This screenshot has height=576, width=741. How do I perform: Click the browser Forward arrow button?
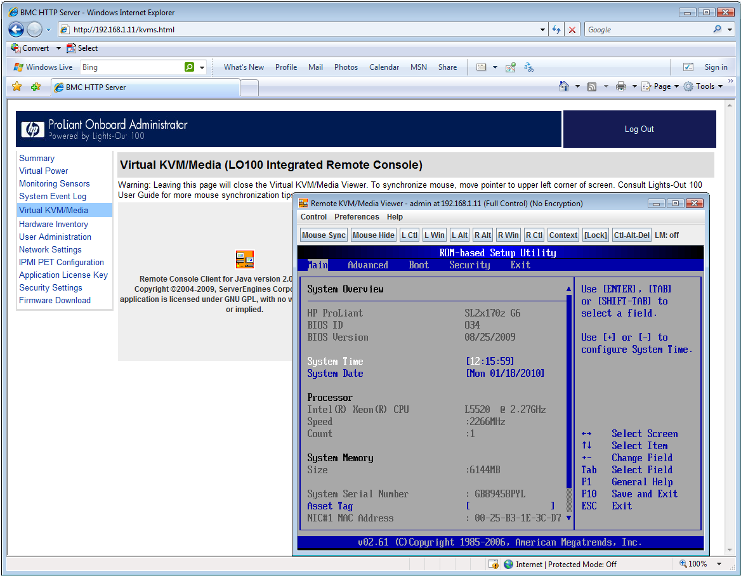pos(34,29)
